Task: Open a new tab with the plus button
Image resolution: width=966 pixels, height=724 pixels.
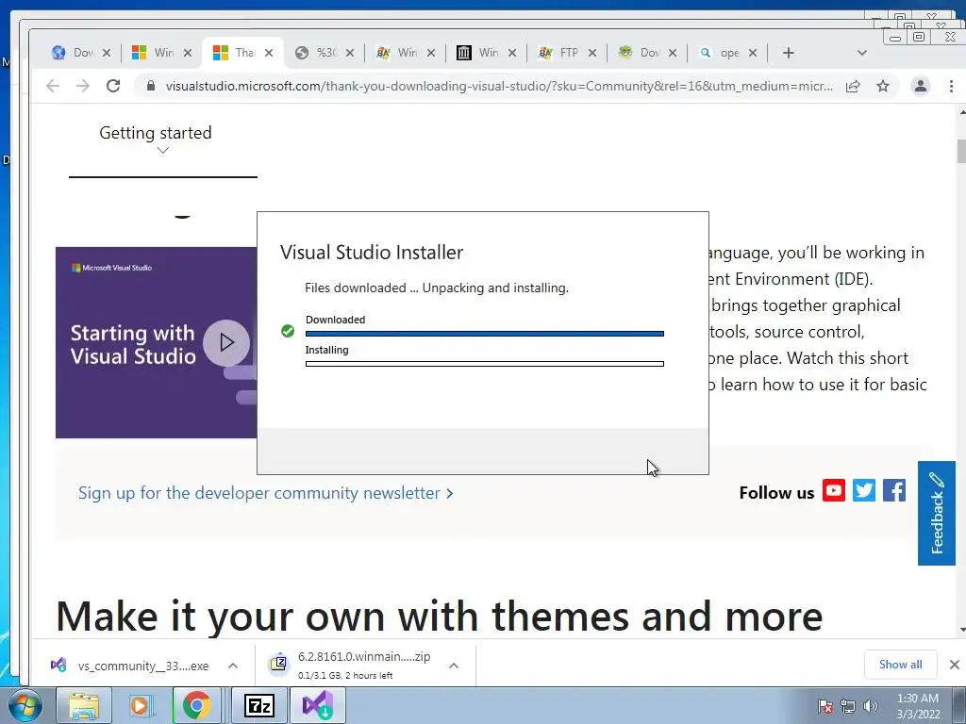Action: [x=789, y=53]
